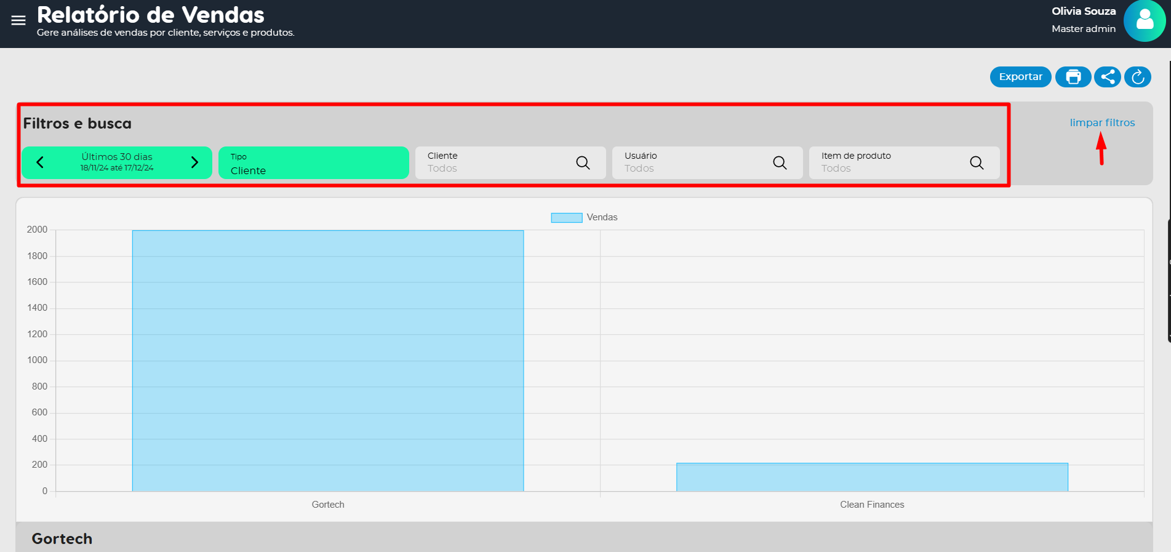
Task: Open the Tipo dropdown showing Cliente
Action: [313, 163]
